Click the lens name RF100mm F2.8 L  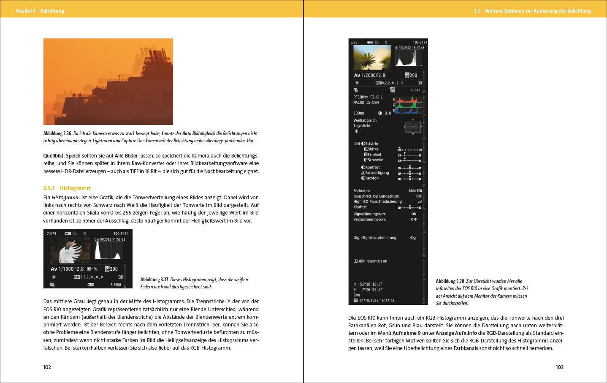pos(368,97)
